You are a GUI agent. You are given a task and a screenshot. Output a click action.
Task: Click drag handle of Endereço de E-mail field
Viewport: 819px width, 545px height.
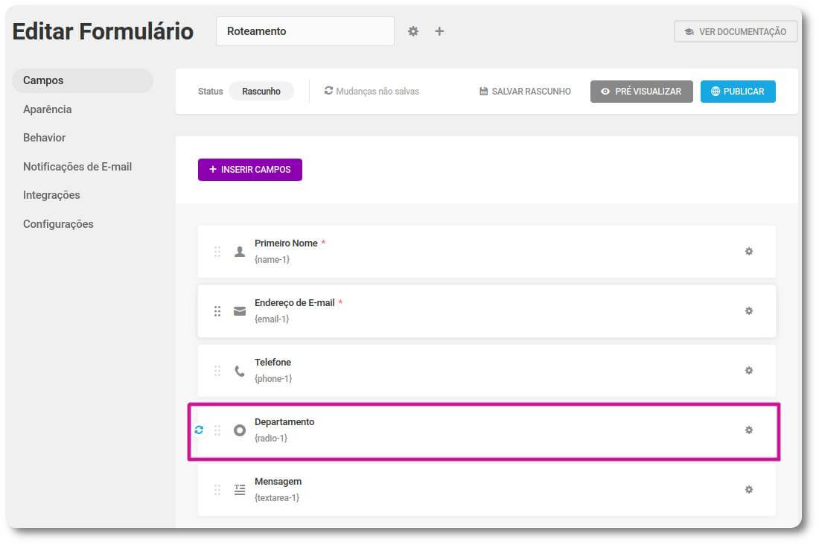coord(217,311)
